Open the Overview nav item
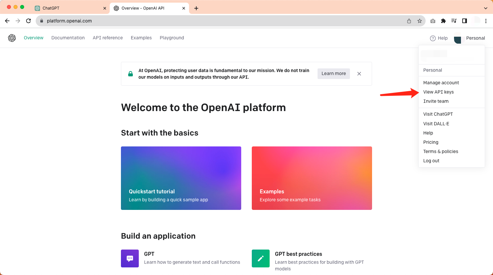Screen dimensions: 493x275 [x=34, y=38]
